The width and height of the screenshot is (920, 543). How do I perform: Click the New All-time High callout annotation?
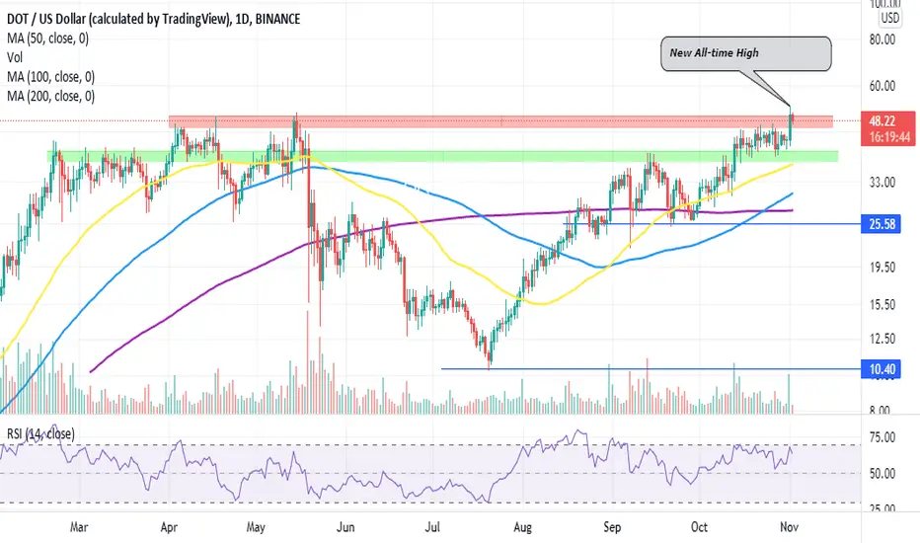tap(745, 53)
